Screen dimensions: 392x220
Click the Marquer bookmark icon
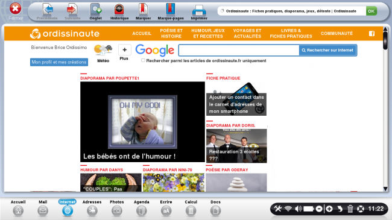coord(143,10)
